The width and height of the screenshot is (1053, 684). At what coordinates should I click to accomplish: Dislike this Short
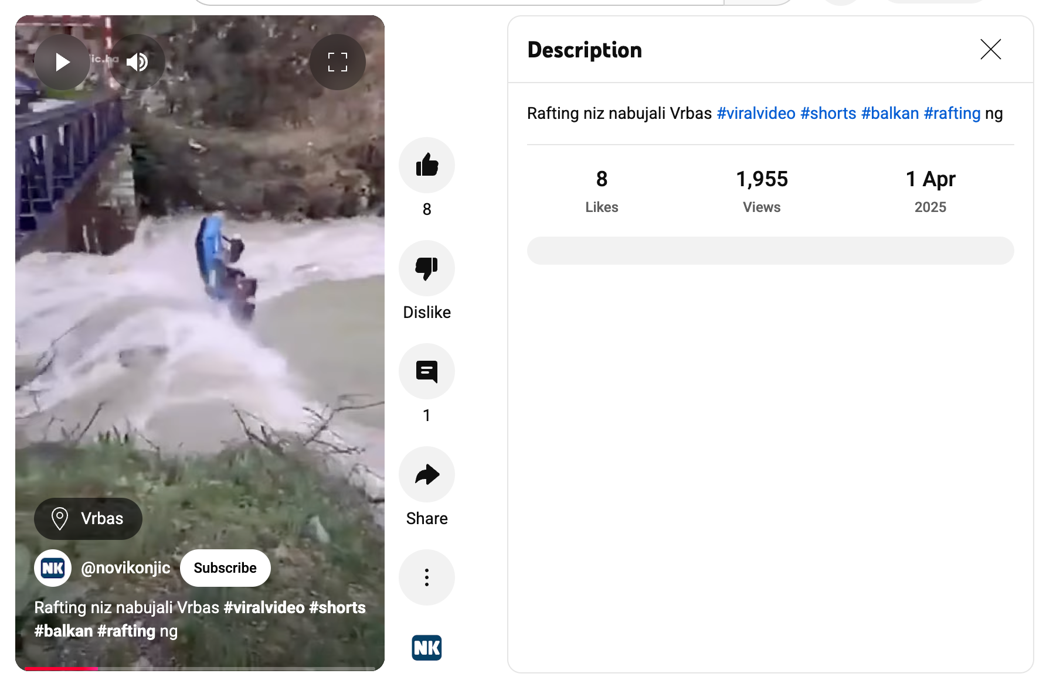(x=426, y=268)
